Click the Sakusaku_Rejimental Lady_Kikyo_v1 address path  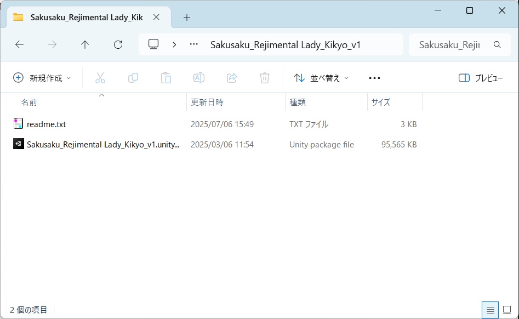point(286,45)
